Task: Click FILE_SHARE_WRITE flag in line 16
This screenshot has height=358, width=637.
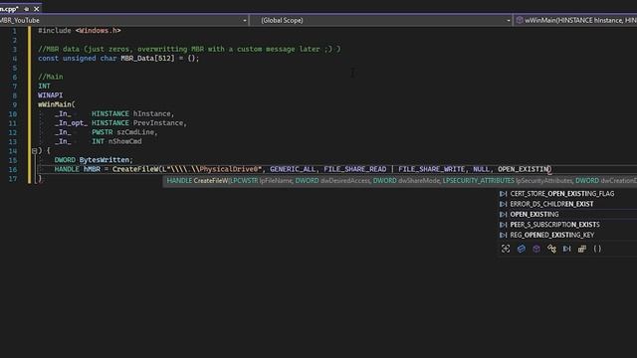Action: (x=431, y=169)
